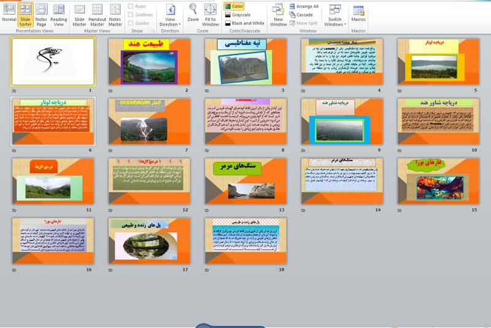Image resolution: width=491 pixels, height=328 pixels.
Task: Select slide 16 purple text thumbnail
Action: (x=53, y=241)
